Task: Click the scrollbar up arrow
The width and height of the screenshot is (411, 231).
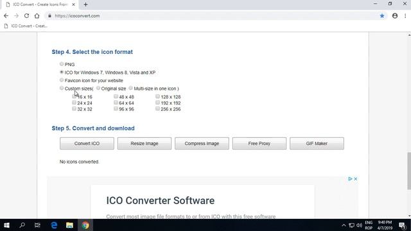Action: [x=409, y=35]
